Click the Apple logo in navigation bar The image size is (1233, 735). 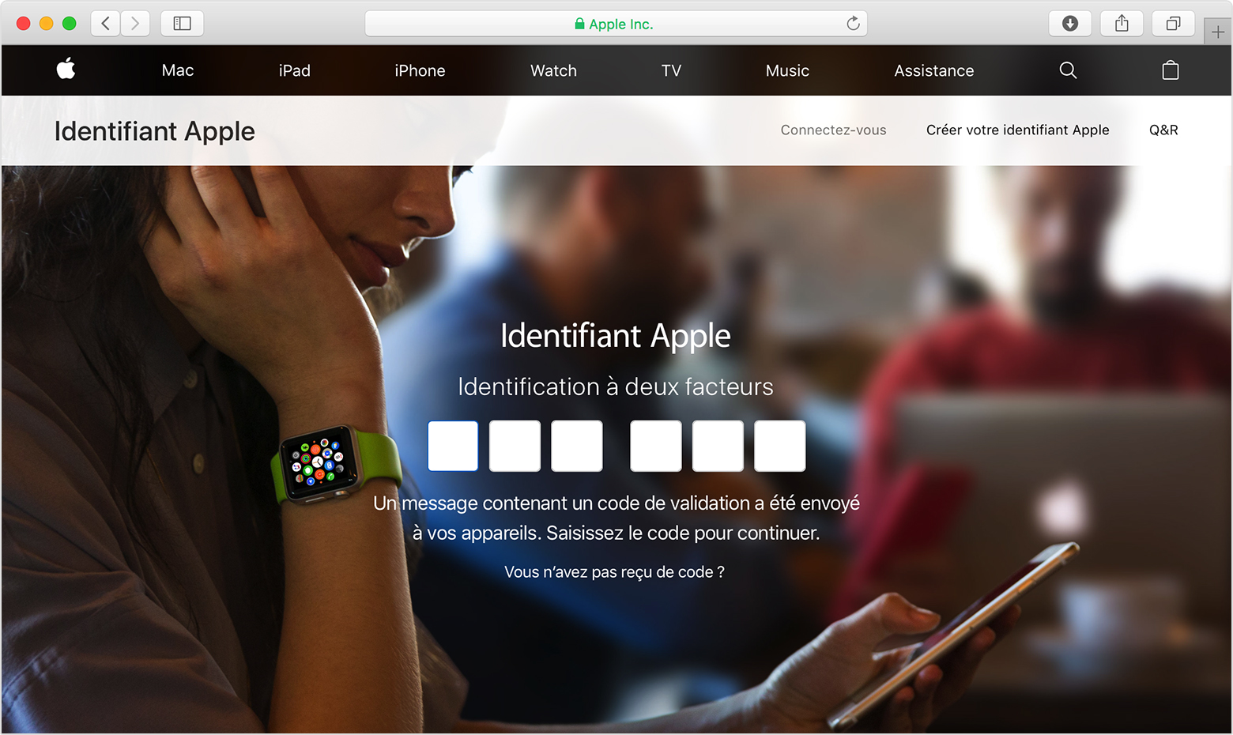click(x=66, y=70)
